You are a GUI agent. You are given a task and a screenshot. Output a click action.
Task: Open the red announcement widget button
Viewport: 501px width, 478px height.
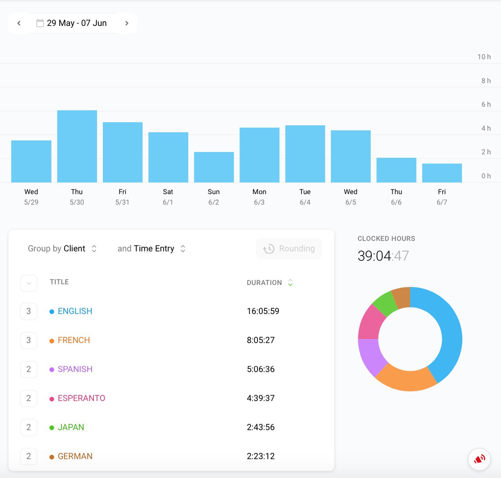click(x=479, y=459)
